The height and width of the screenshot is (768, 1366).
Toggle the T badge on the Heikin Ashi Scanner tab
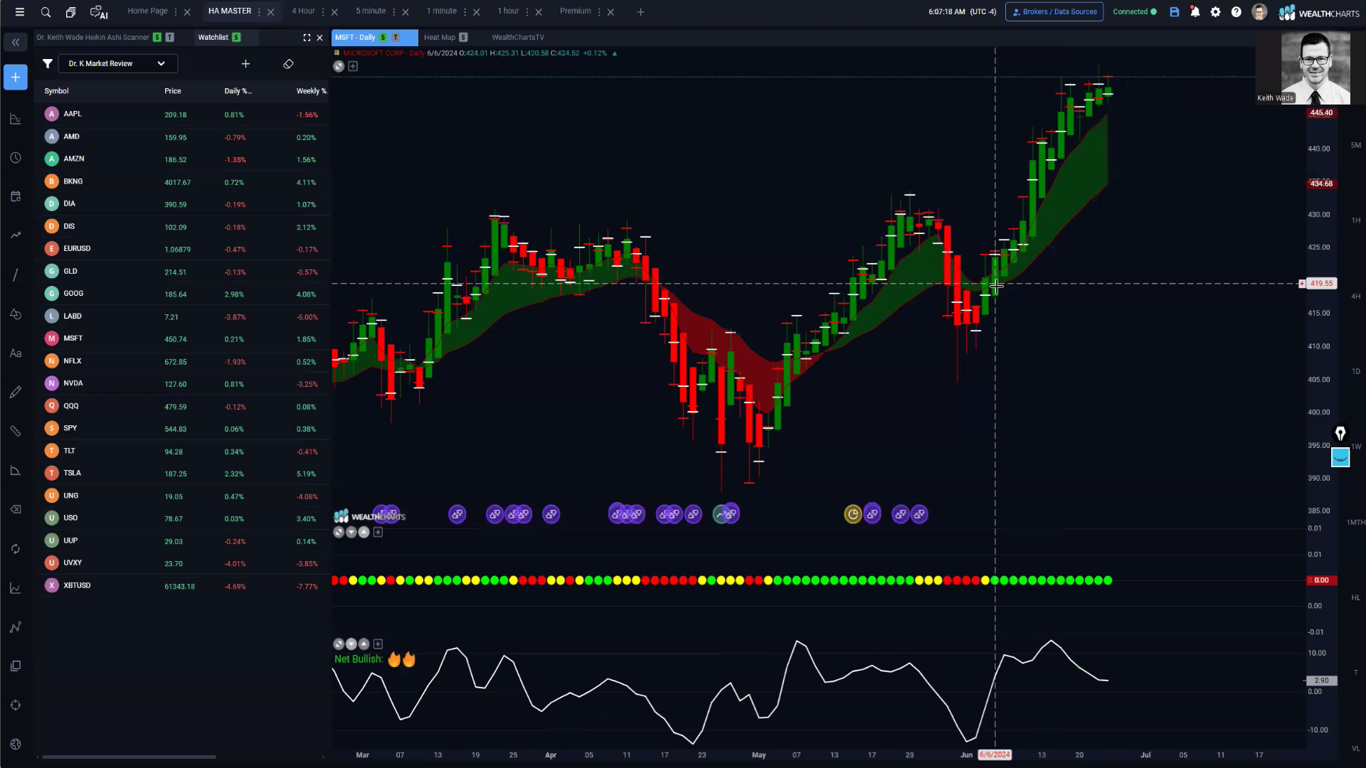170,38
